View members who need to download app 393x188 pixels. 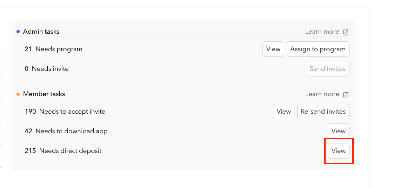click(x=338, y=131)
